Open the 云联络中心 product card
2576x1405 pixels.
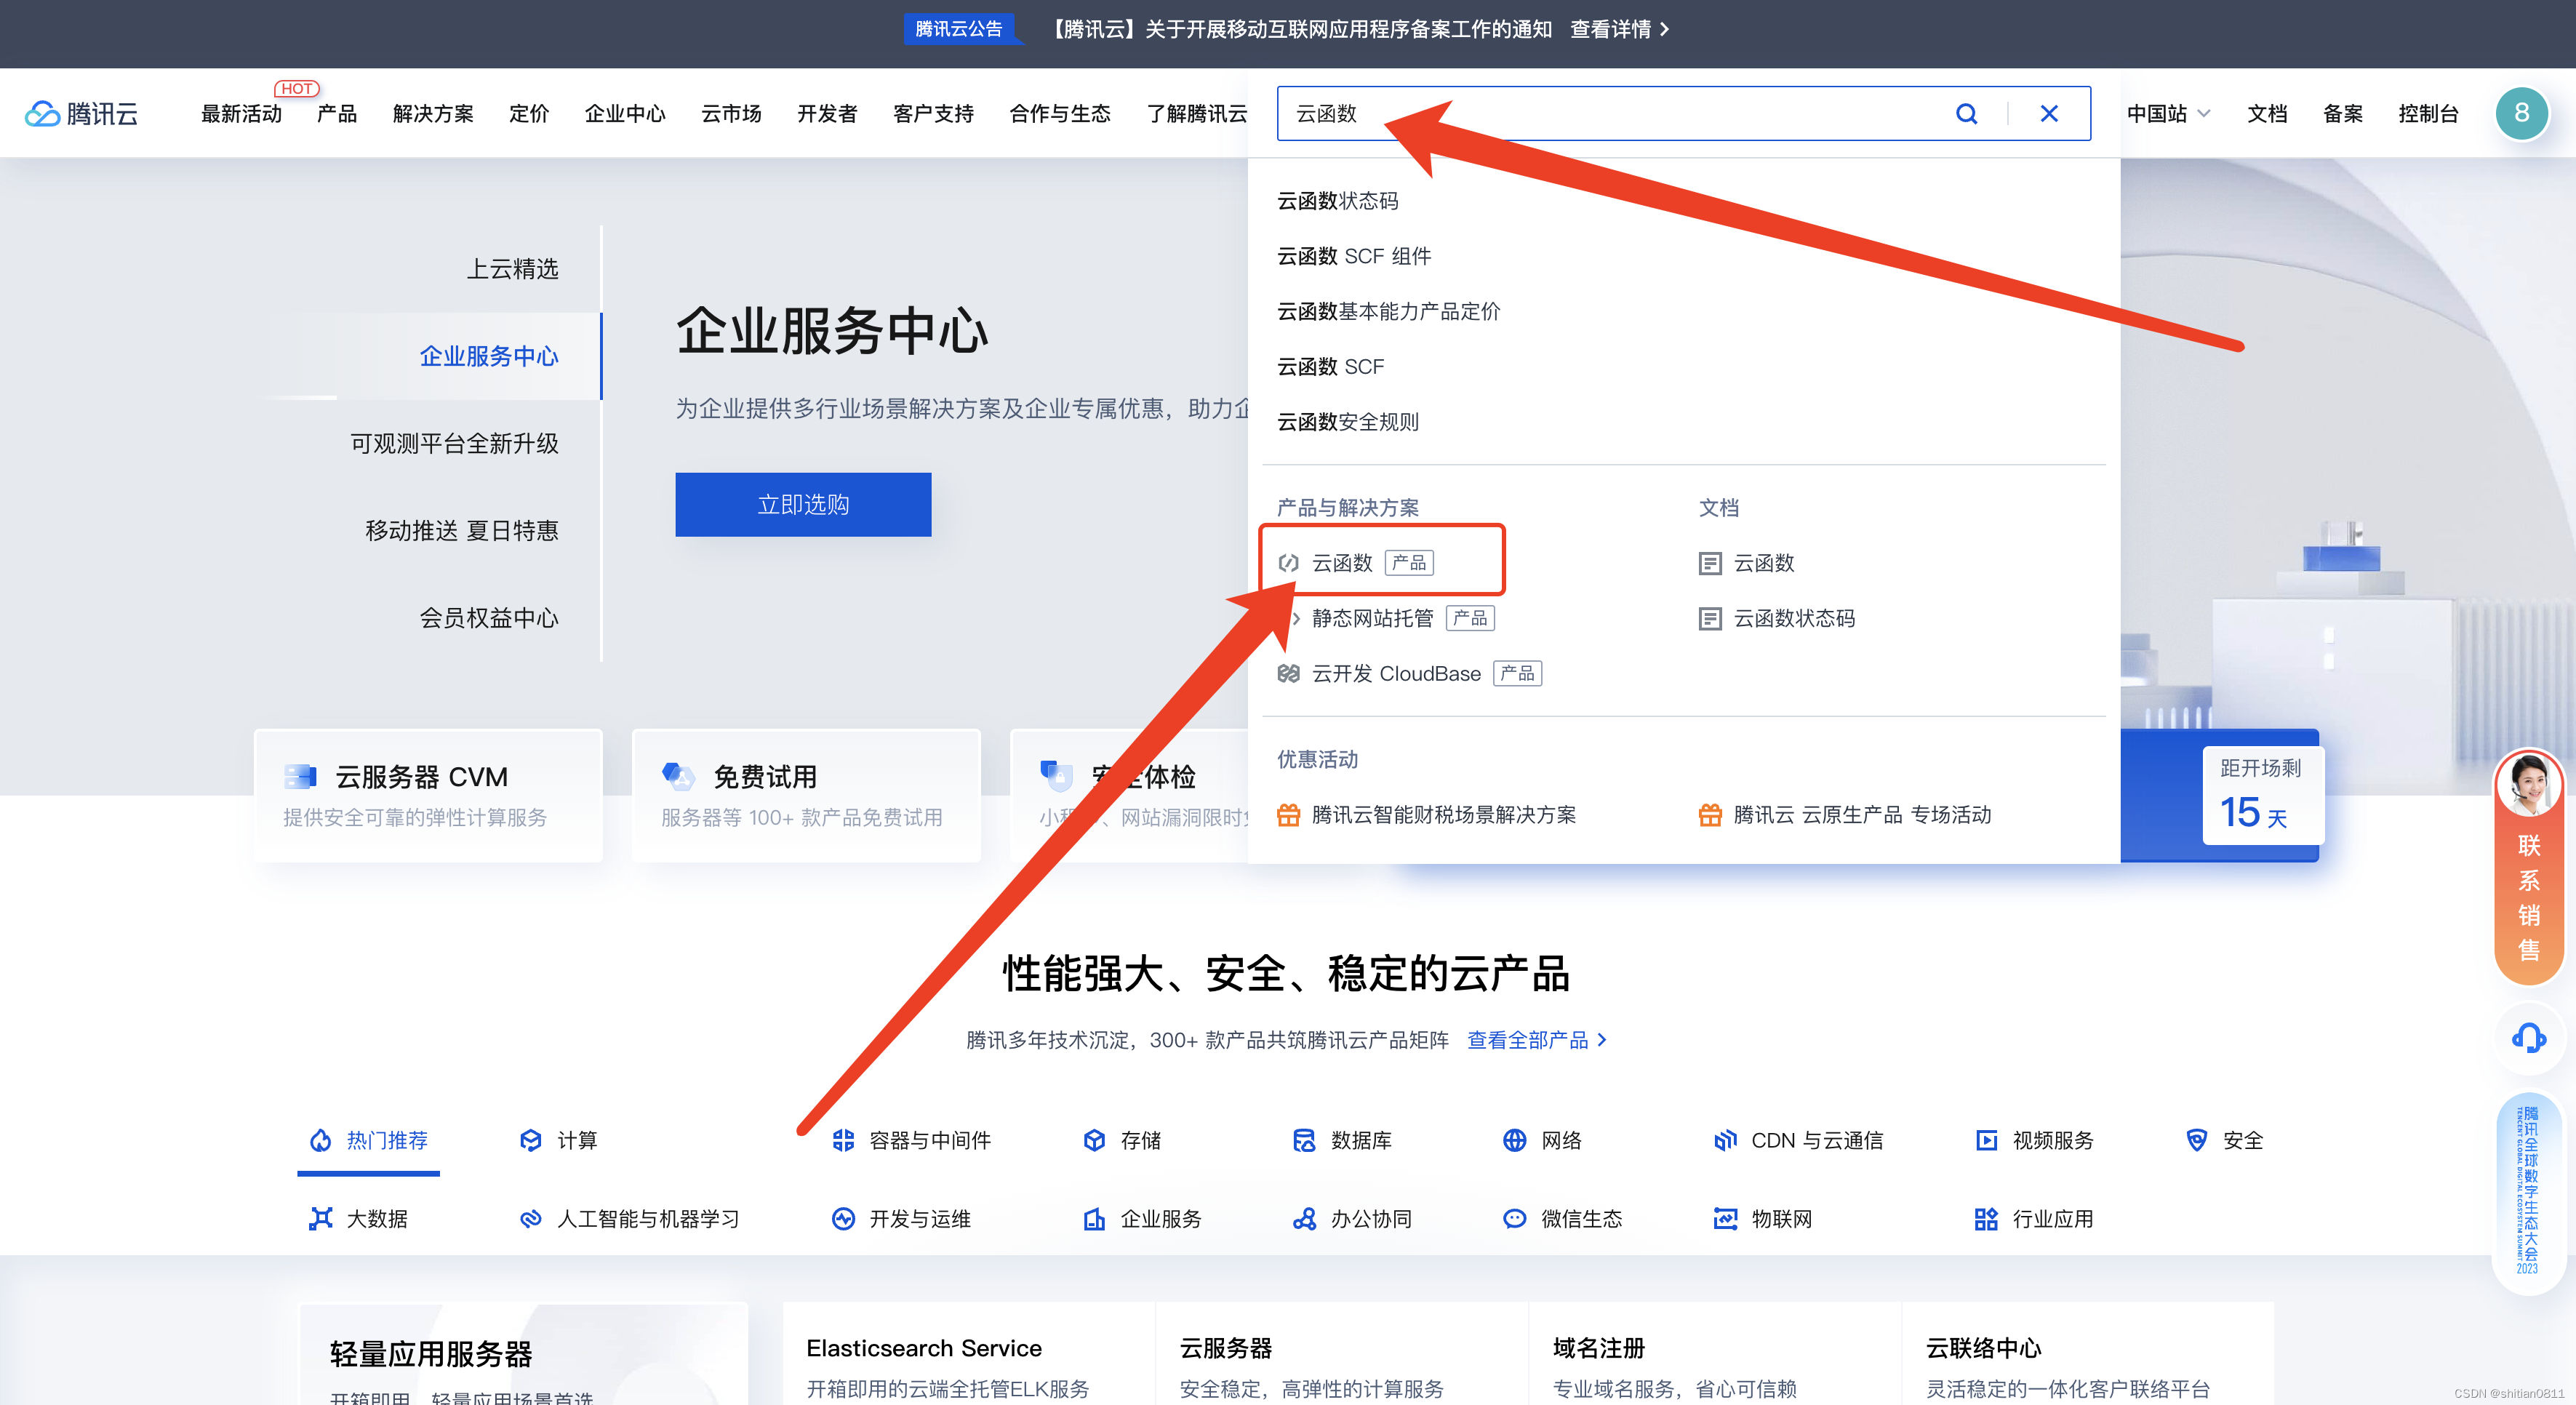2087,1355
